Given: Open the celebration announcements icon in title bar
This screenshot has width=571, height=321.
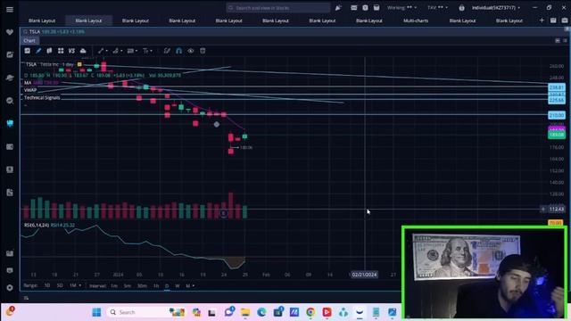Looking at the screenshot, I should (338, 8).
